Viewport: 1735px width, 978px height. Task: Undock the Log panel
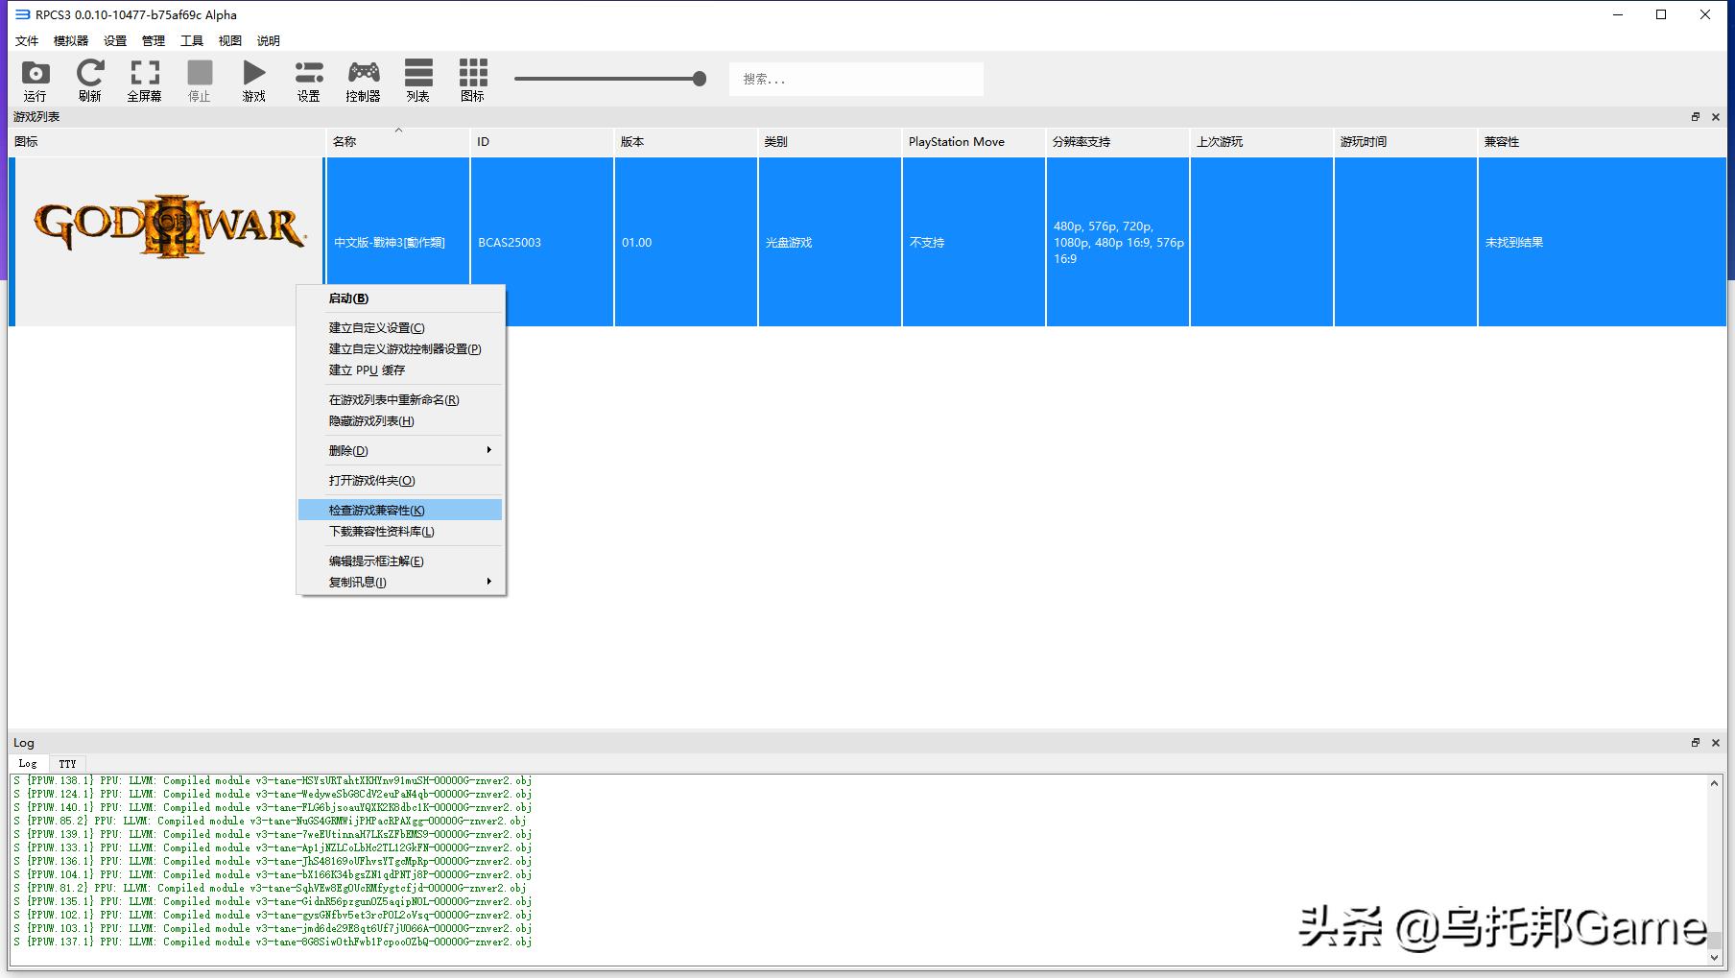coord(1695,742)
